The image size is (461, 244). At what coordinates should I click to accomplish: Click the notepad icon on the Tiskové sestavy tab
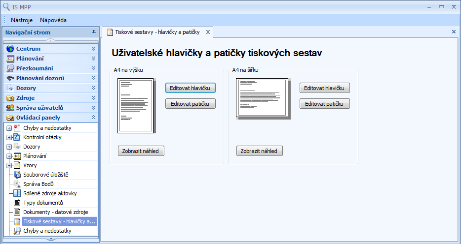[x=110, y=32]
